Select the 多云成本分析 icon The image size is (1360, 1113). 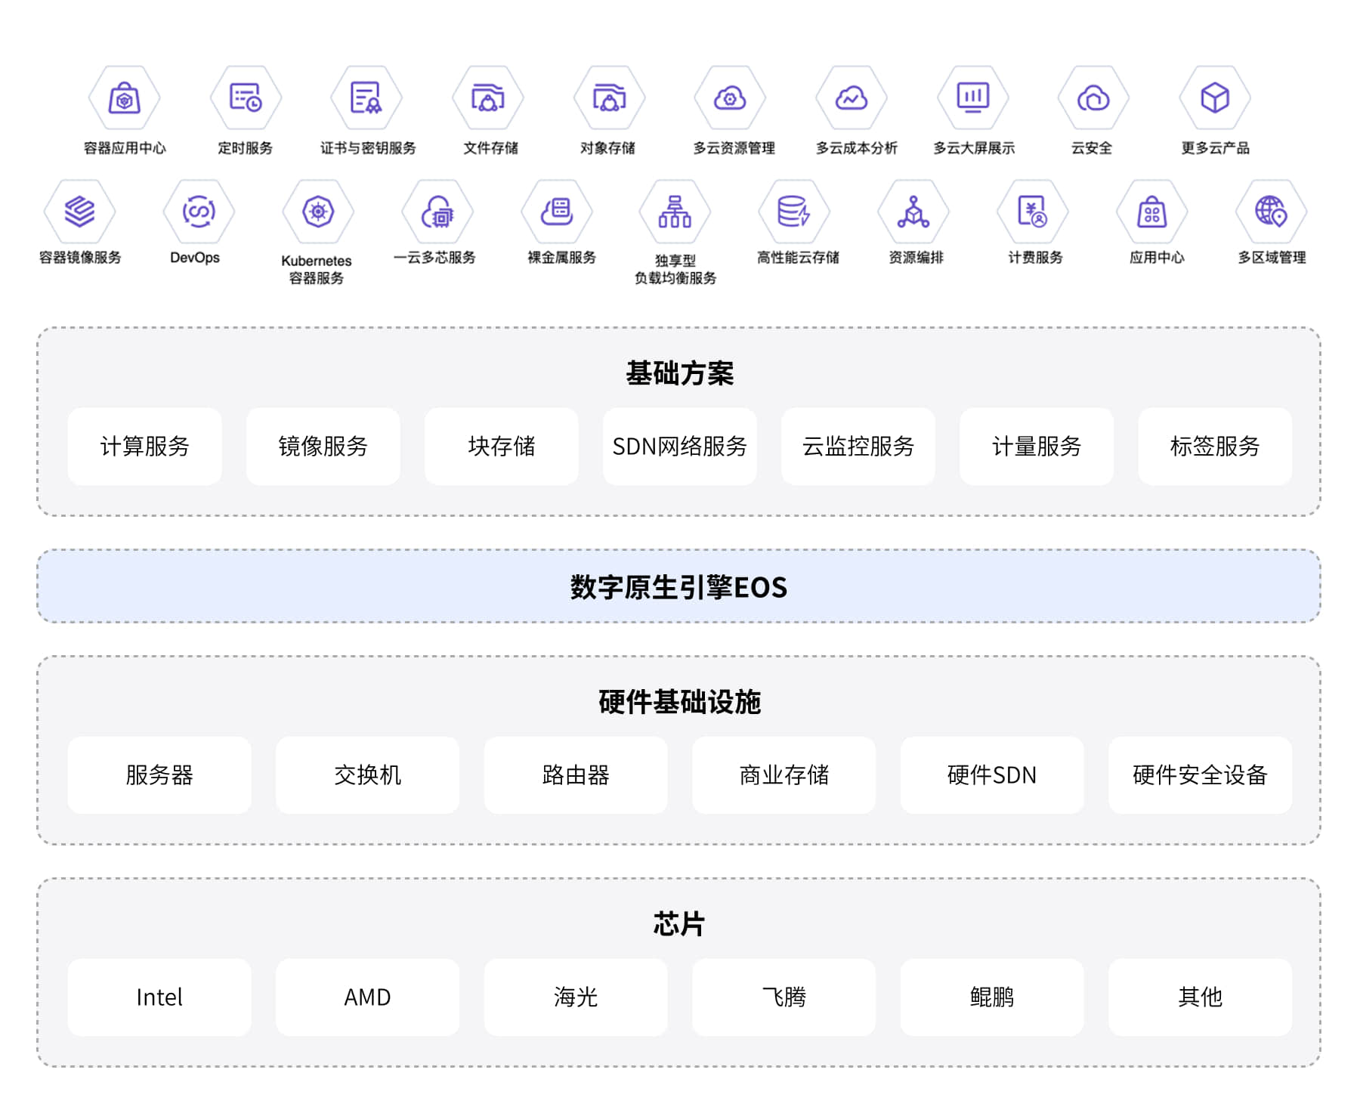[x=852, y=98]
